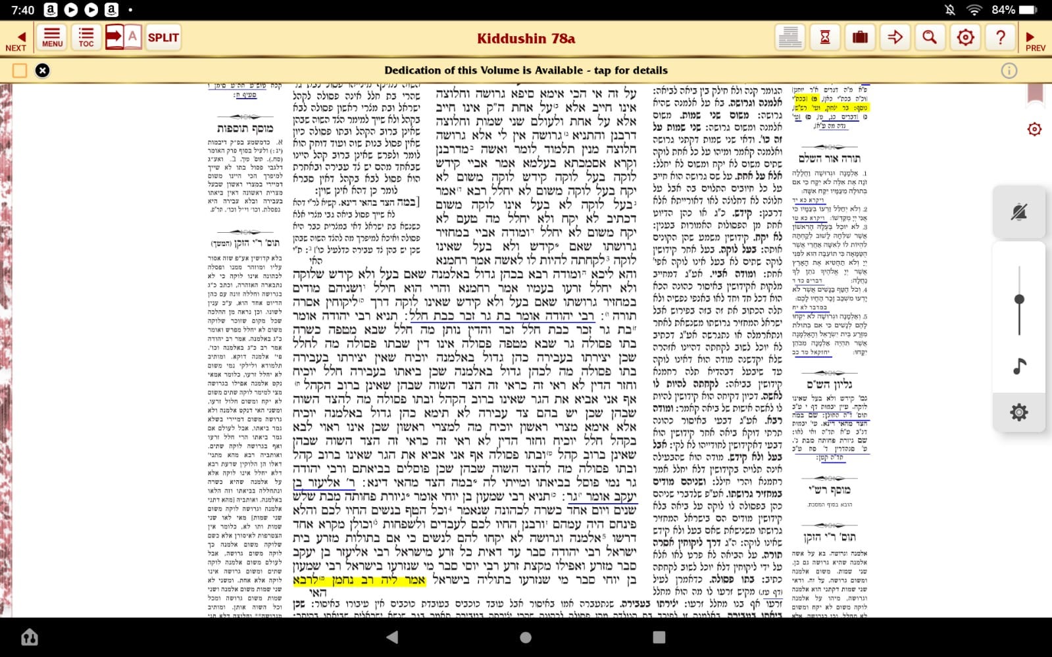
Task: Show info using the circled i icon
Action: coord(1009,70)
